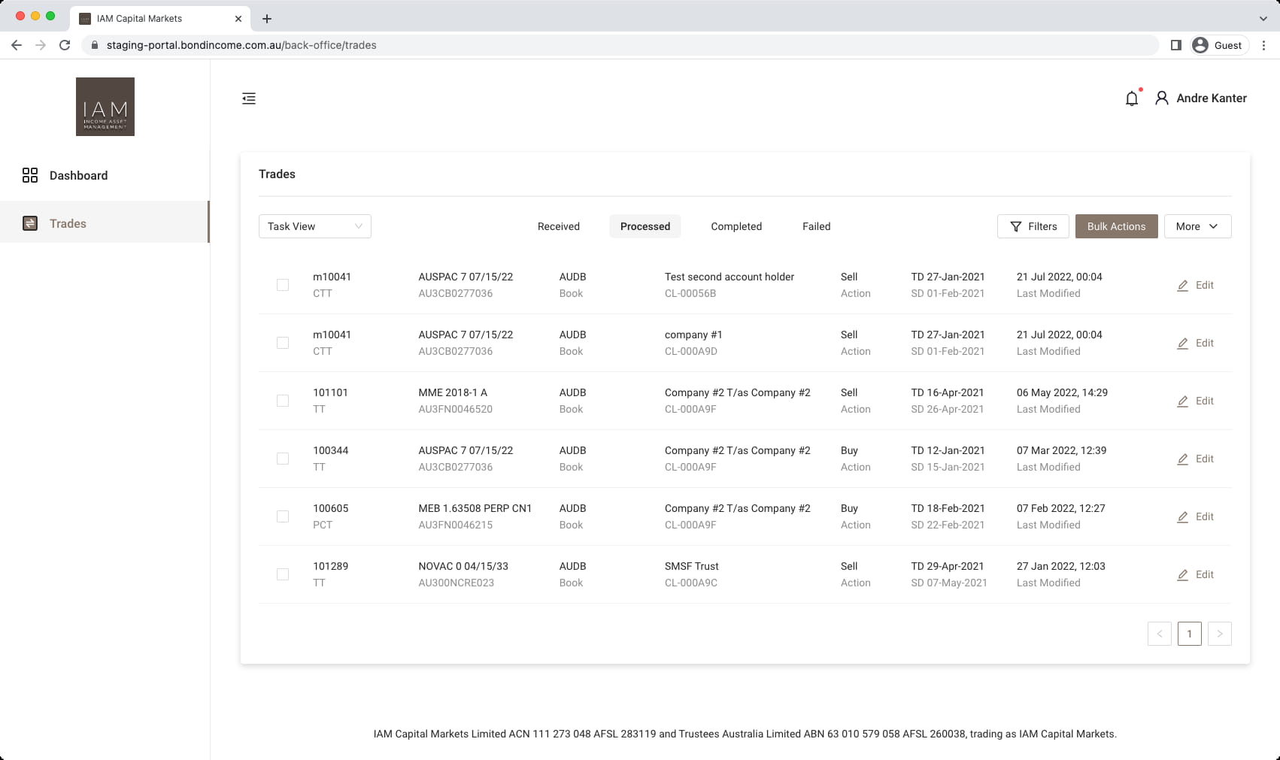Click edit pencil icon for trade 101289
The width and height of the screenshot is (1280, 760).
click(x=1182, y=575)
